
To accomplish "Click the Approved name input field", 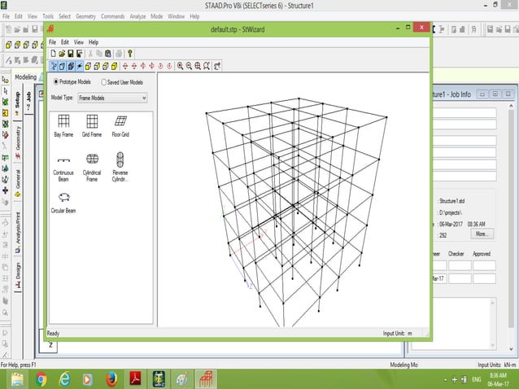I will click(482, 265).
